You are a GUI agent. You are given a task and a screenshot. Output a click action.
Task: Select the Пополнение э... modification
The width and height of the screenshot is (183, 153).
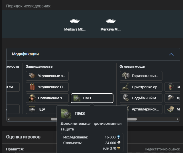pos(47,98)
